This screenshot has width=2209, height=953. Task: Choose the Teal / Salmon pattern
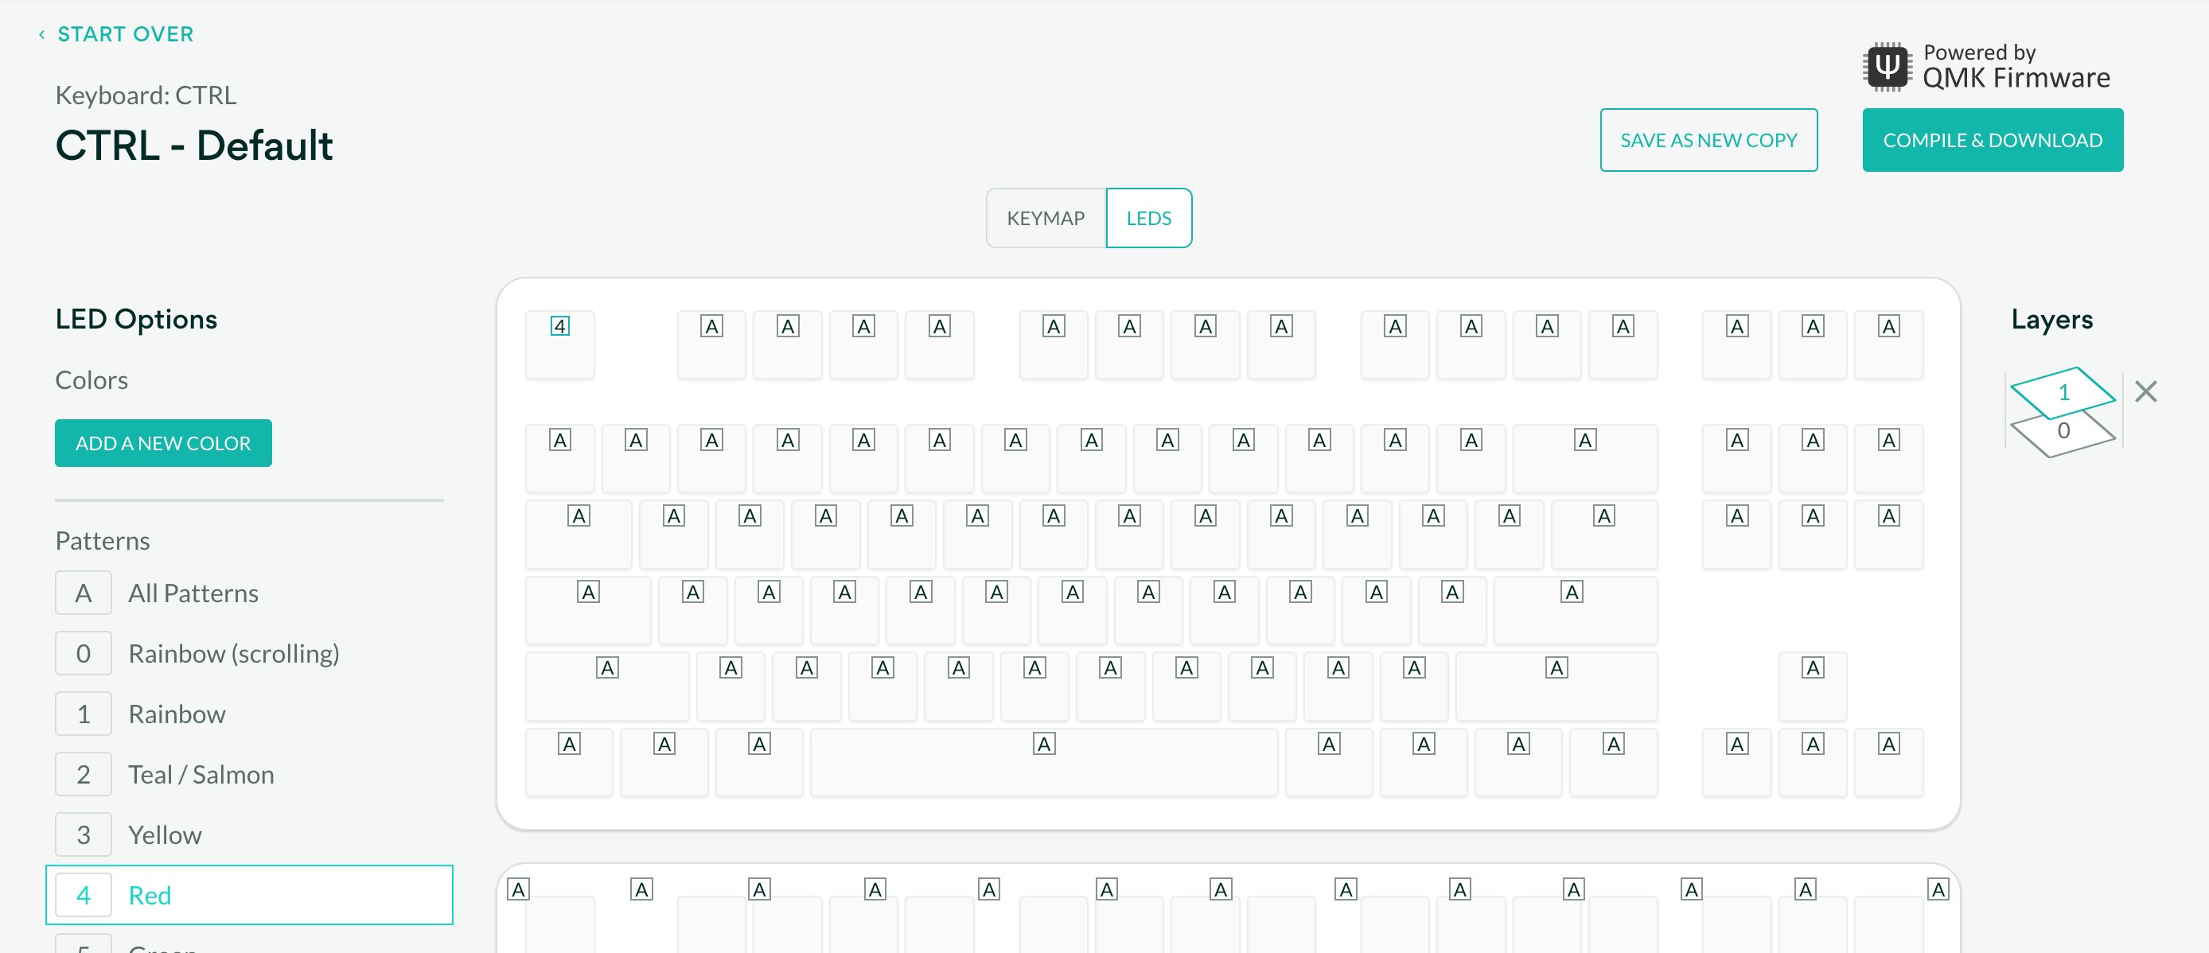(201, 775)
